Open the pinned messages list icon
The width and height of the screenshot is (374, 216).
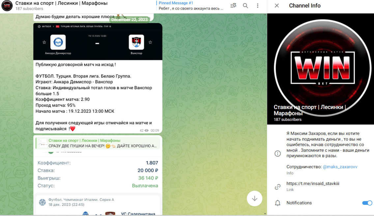(x=233, y=6)
